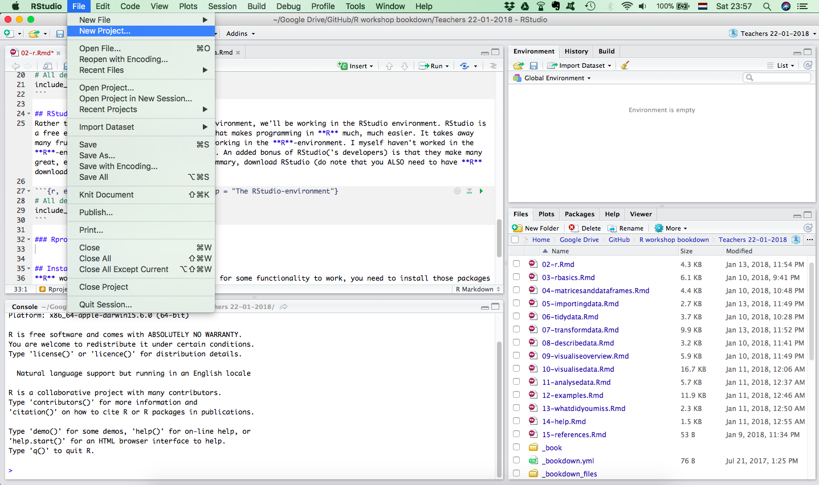Click the Dropbox menu bar icon
The height and width of the screenshot is (485, 819).
[510, 6]
